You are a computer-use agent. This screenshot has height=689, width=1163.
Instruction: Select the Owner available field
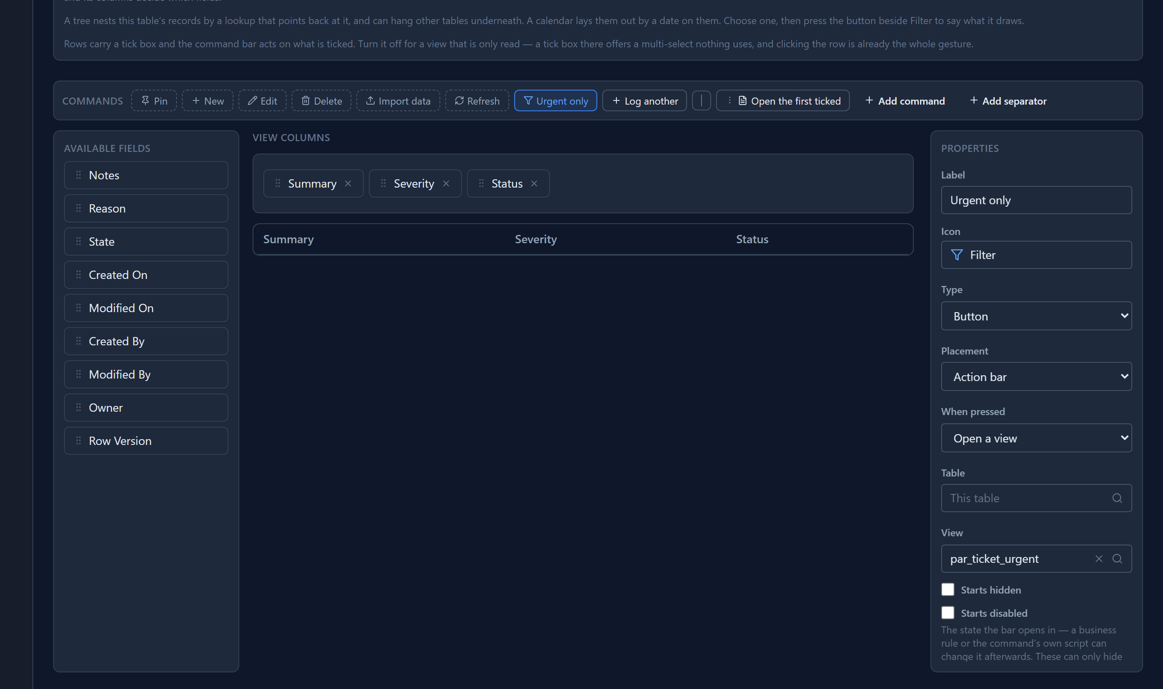146,408
